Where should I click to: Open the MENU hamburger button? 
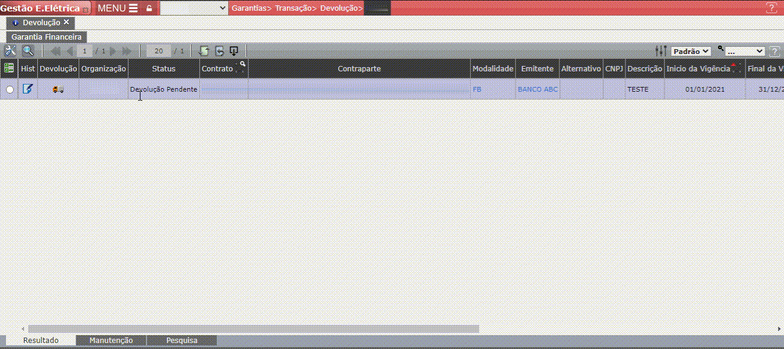118,8
